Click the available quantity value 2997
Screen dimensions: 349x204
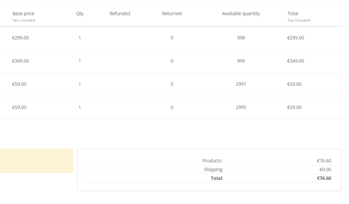click(x=241, y=84)
